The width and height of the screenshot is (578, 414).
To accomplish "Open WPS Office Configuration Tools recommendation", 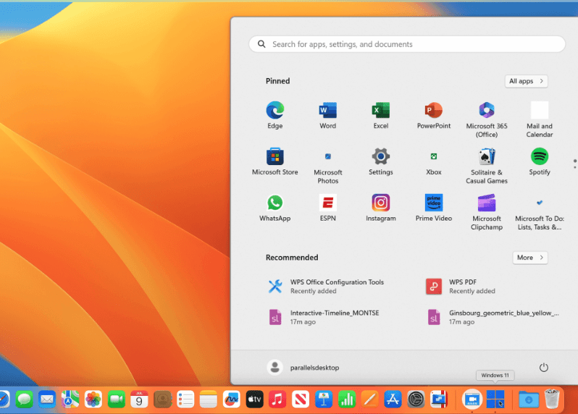I will pos(336,286).
